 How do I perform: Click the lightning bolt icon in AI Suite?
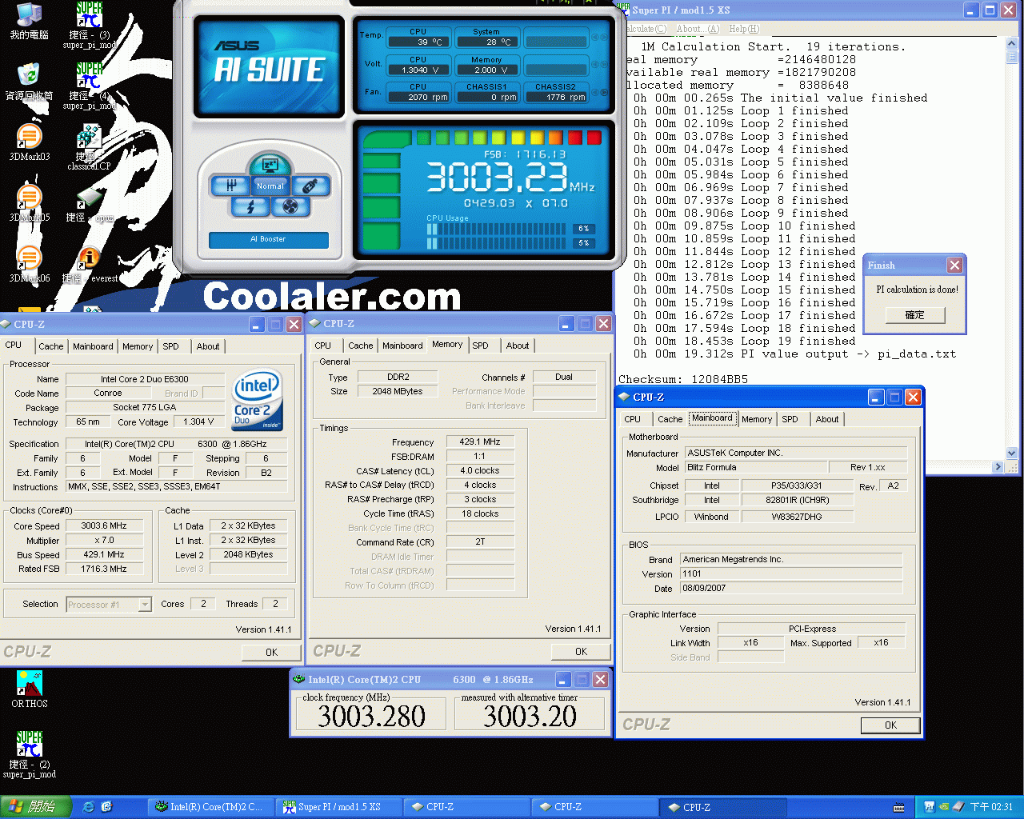[x=250, y=207]
